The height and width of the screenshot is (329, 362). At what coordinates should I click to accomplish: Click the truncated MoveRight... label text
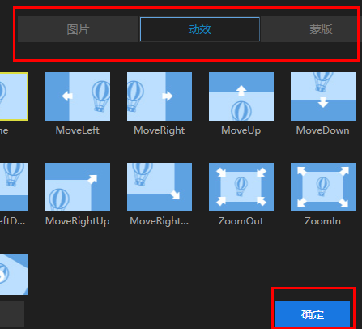(x=160, y=221)
